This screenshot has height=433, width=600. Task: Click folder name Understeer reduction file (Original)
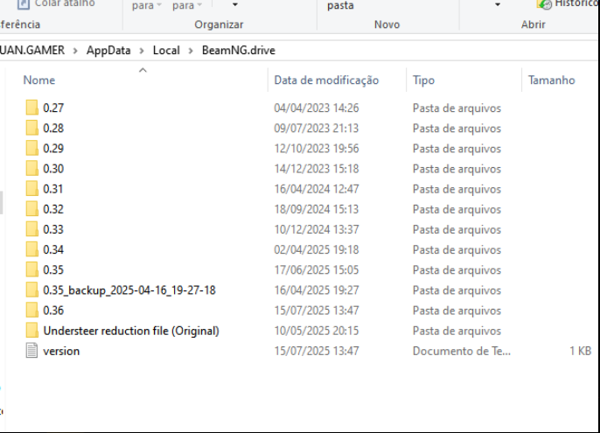[x=131, y=331]
